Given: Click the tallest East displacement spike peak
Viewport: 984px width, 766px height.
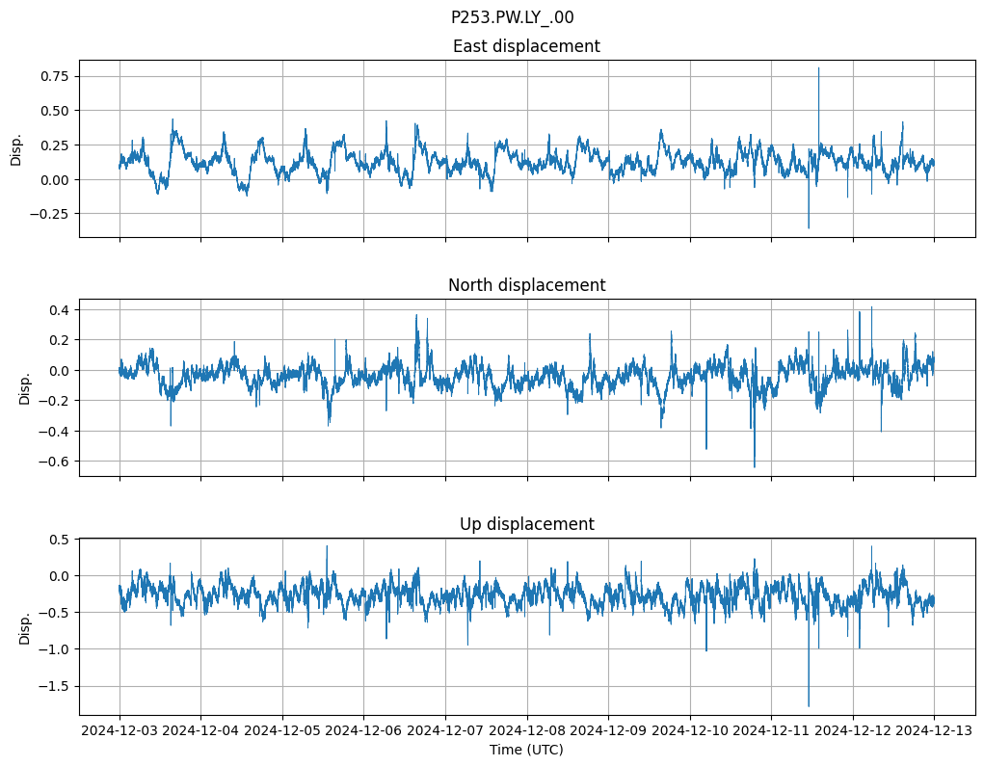Looking at the screenshot, I should click(818, 68).
